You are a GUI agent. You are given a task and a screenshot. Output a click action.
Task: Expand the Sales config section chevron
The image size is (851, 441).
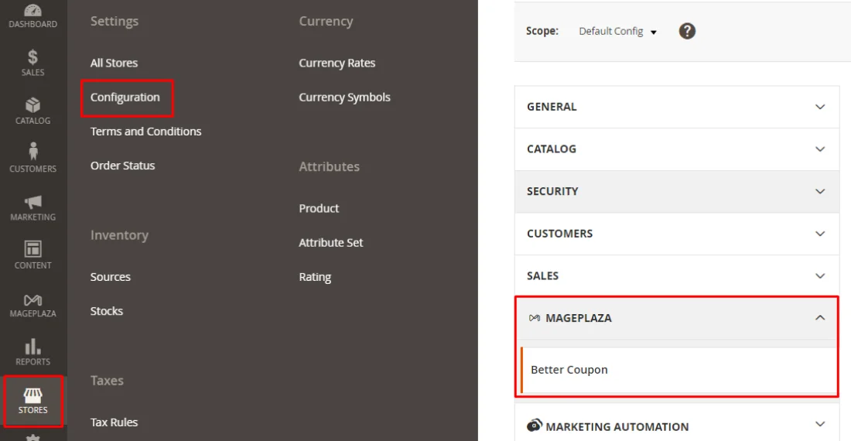[819, 276]
